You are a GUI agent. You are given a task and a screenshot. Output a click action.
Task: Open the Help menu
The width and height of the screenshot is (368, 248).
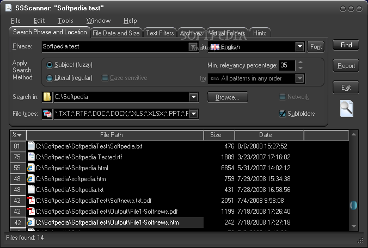[130, 21]
